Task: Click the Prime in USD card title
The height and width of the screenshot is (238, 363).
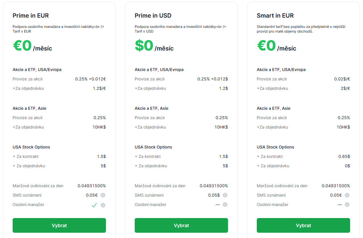Action: 153,16
